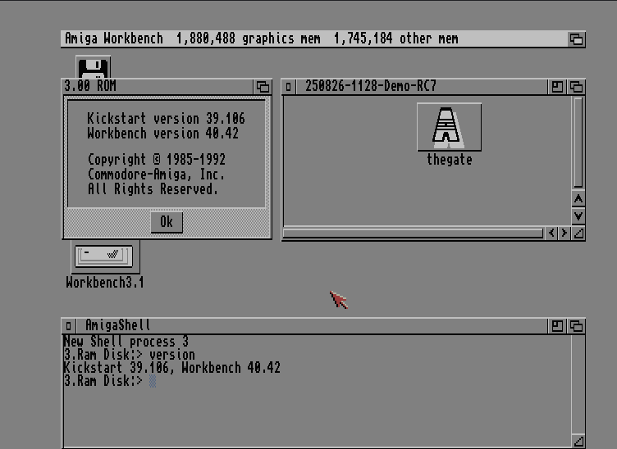Click left arrow in Demo-RC7 window
The height and width of the screenshot is (449, 617).
[551, 233]
